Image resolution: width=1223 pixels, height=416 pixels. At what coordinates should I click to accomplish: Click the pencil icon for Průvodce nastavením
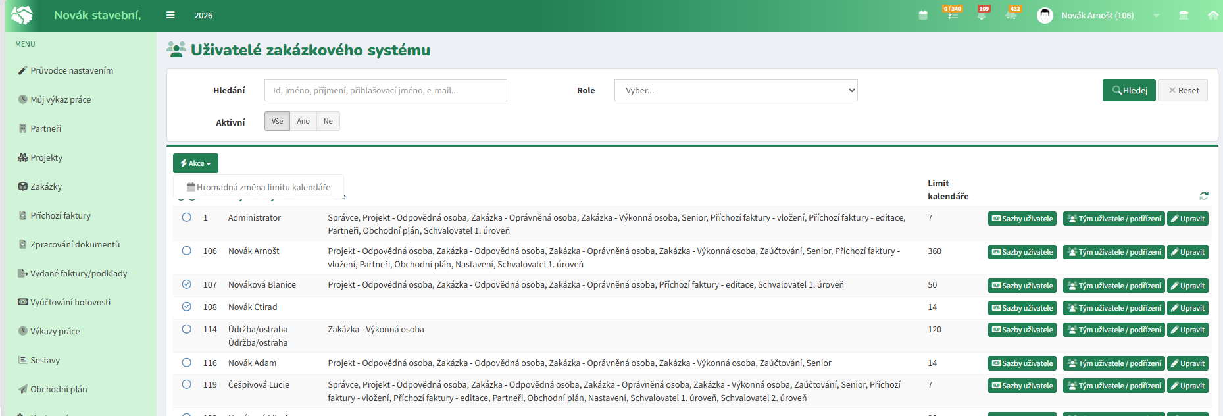click(x=23, y=70)
